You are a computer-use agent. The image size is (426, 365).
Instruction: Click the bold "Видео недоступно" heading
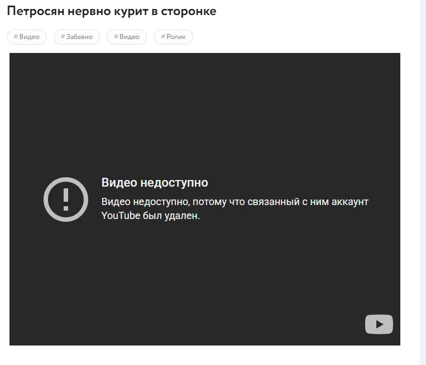[x=155, y=183]
